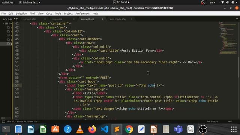Open the Archive Manager dock icon
This screenshot has width=240, height=135.
pos(166,129)
